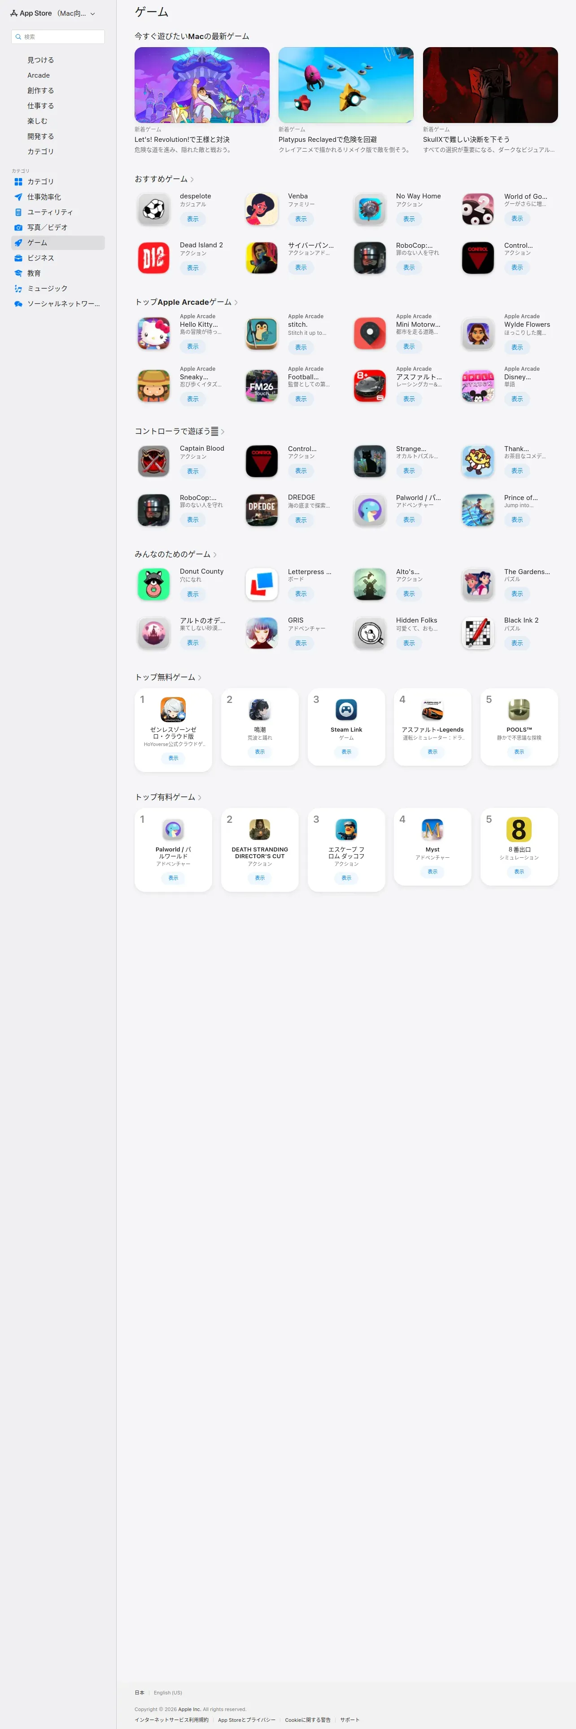576x1729 pixels.
Task: Select 創作する in the sidebar
Action: coord(58,91)
